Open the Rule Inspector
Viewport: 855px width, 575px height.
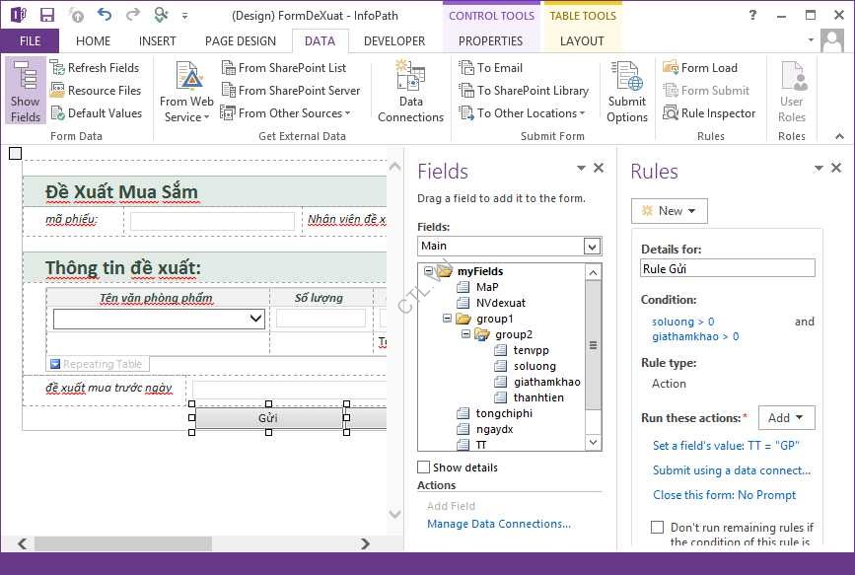pos(708,113)
